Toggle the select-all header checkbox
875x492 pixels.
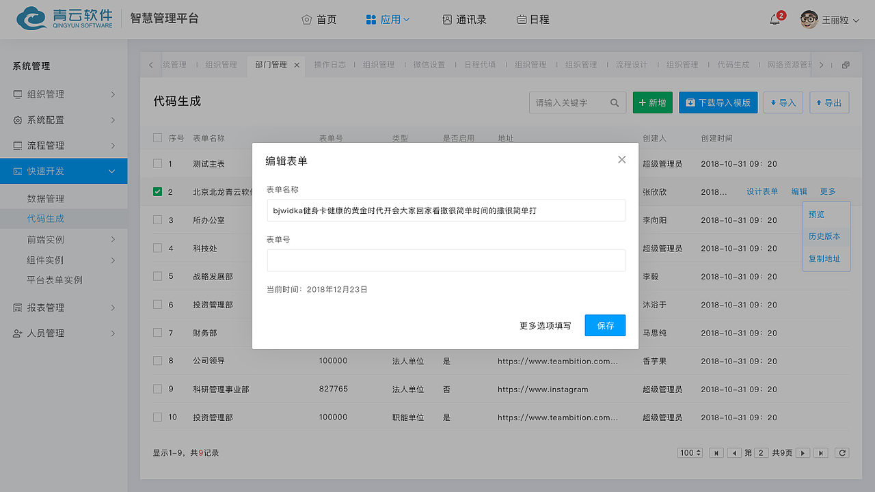click(x=158, y=138)
